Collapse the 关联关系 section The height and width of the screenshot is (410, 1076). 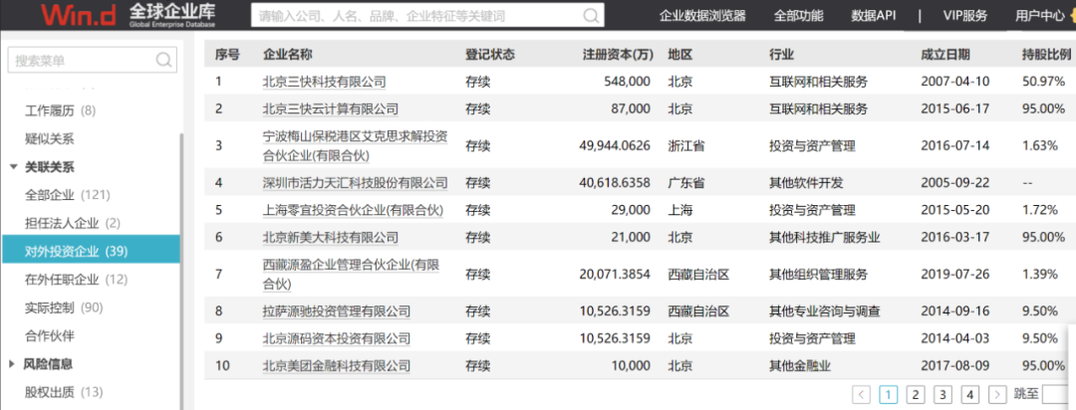pos(14,167)
